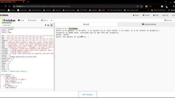Show more bookmarks overflow chevron

point(149,10)
